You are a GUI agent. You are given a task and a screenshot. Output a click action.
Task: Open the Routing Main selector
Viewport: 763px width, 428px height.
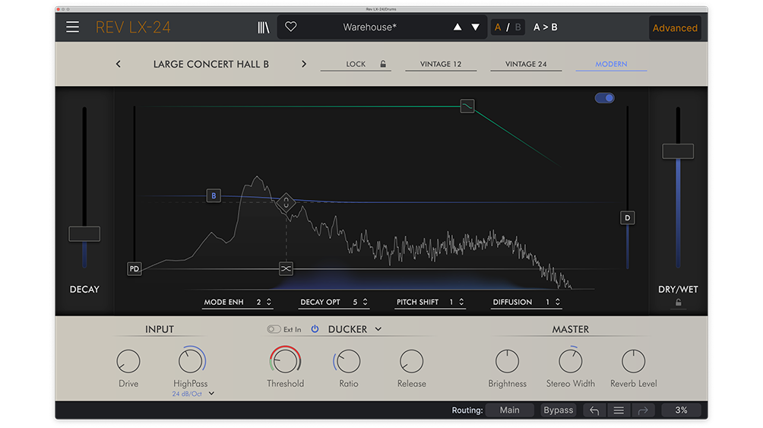point(509,410)
